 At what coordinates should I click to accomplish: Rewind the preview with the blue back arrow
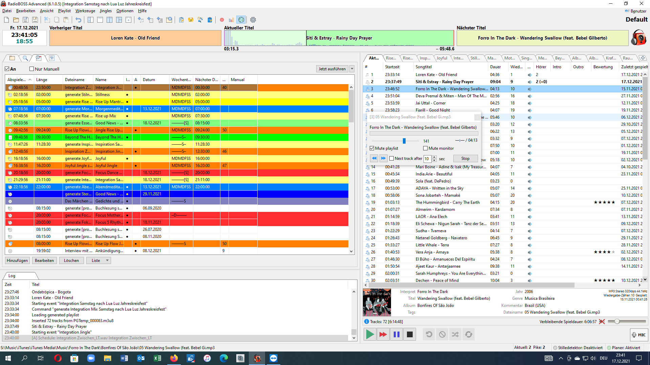(x=374, y=159)
